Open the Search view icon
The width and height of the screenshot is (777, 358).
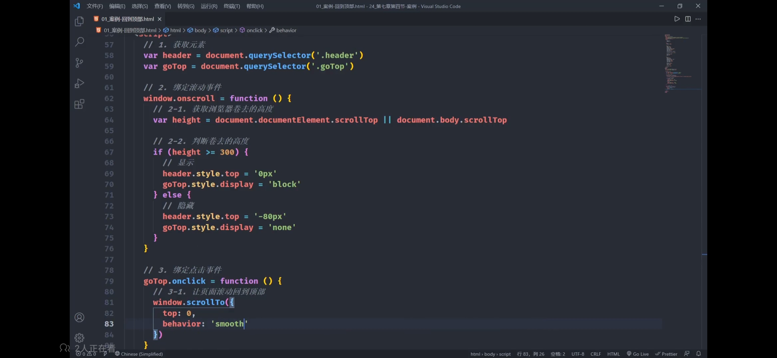pyautogui.click(x=79, y=42)
